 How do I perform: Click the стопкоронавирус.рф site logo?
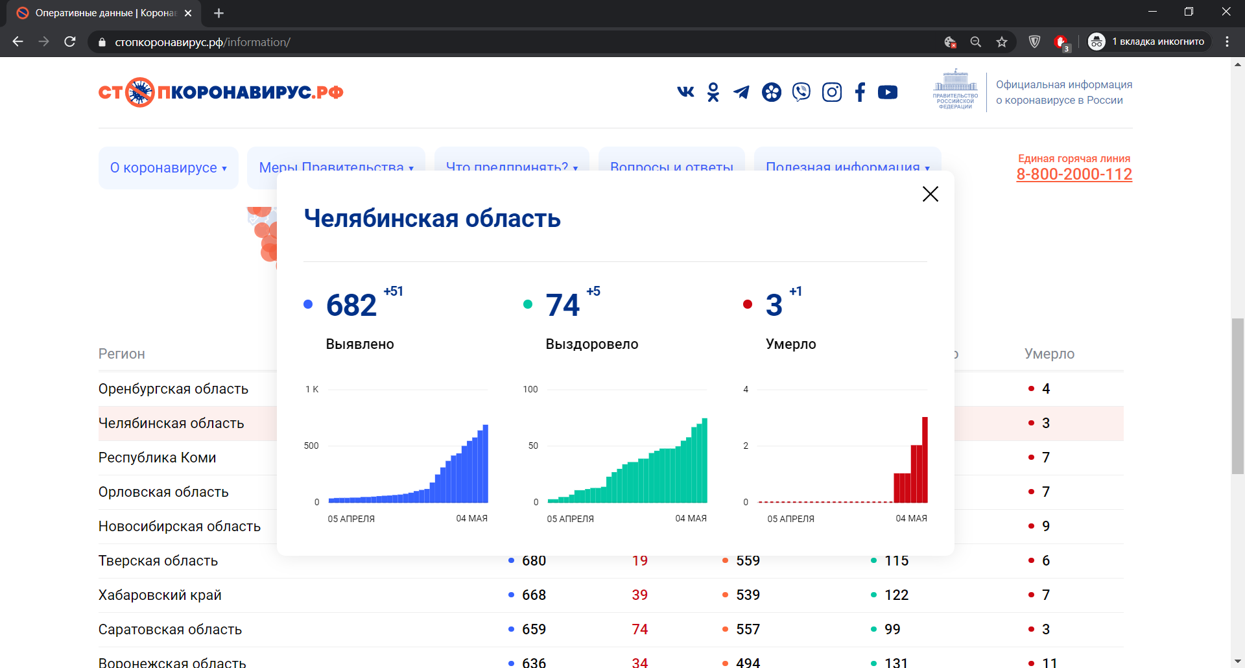(220, 92)
